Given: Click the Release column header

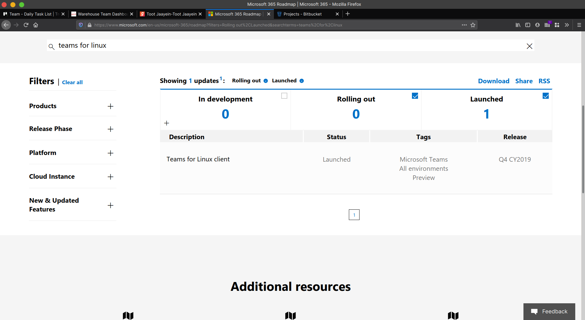Looking at the screenshot, I should [x=515, y=137].
